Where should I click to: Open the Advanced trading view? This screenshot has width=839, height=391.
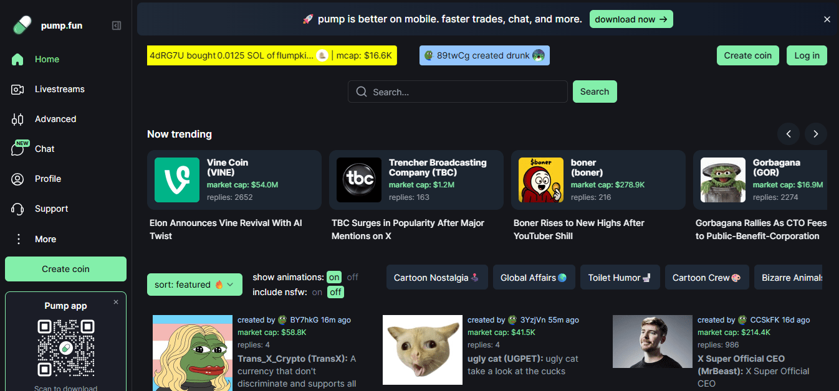[55, 119]
